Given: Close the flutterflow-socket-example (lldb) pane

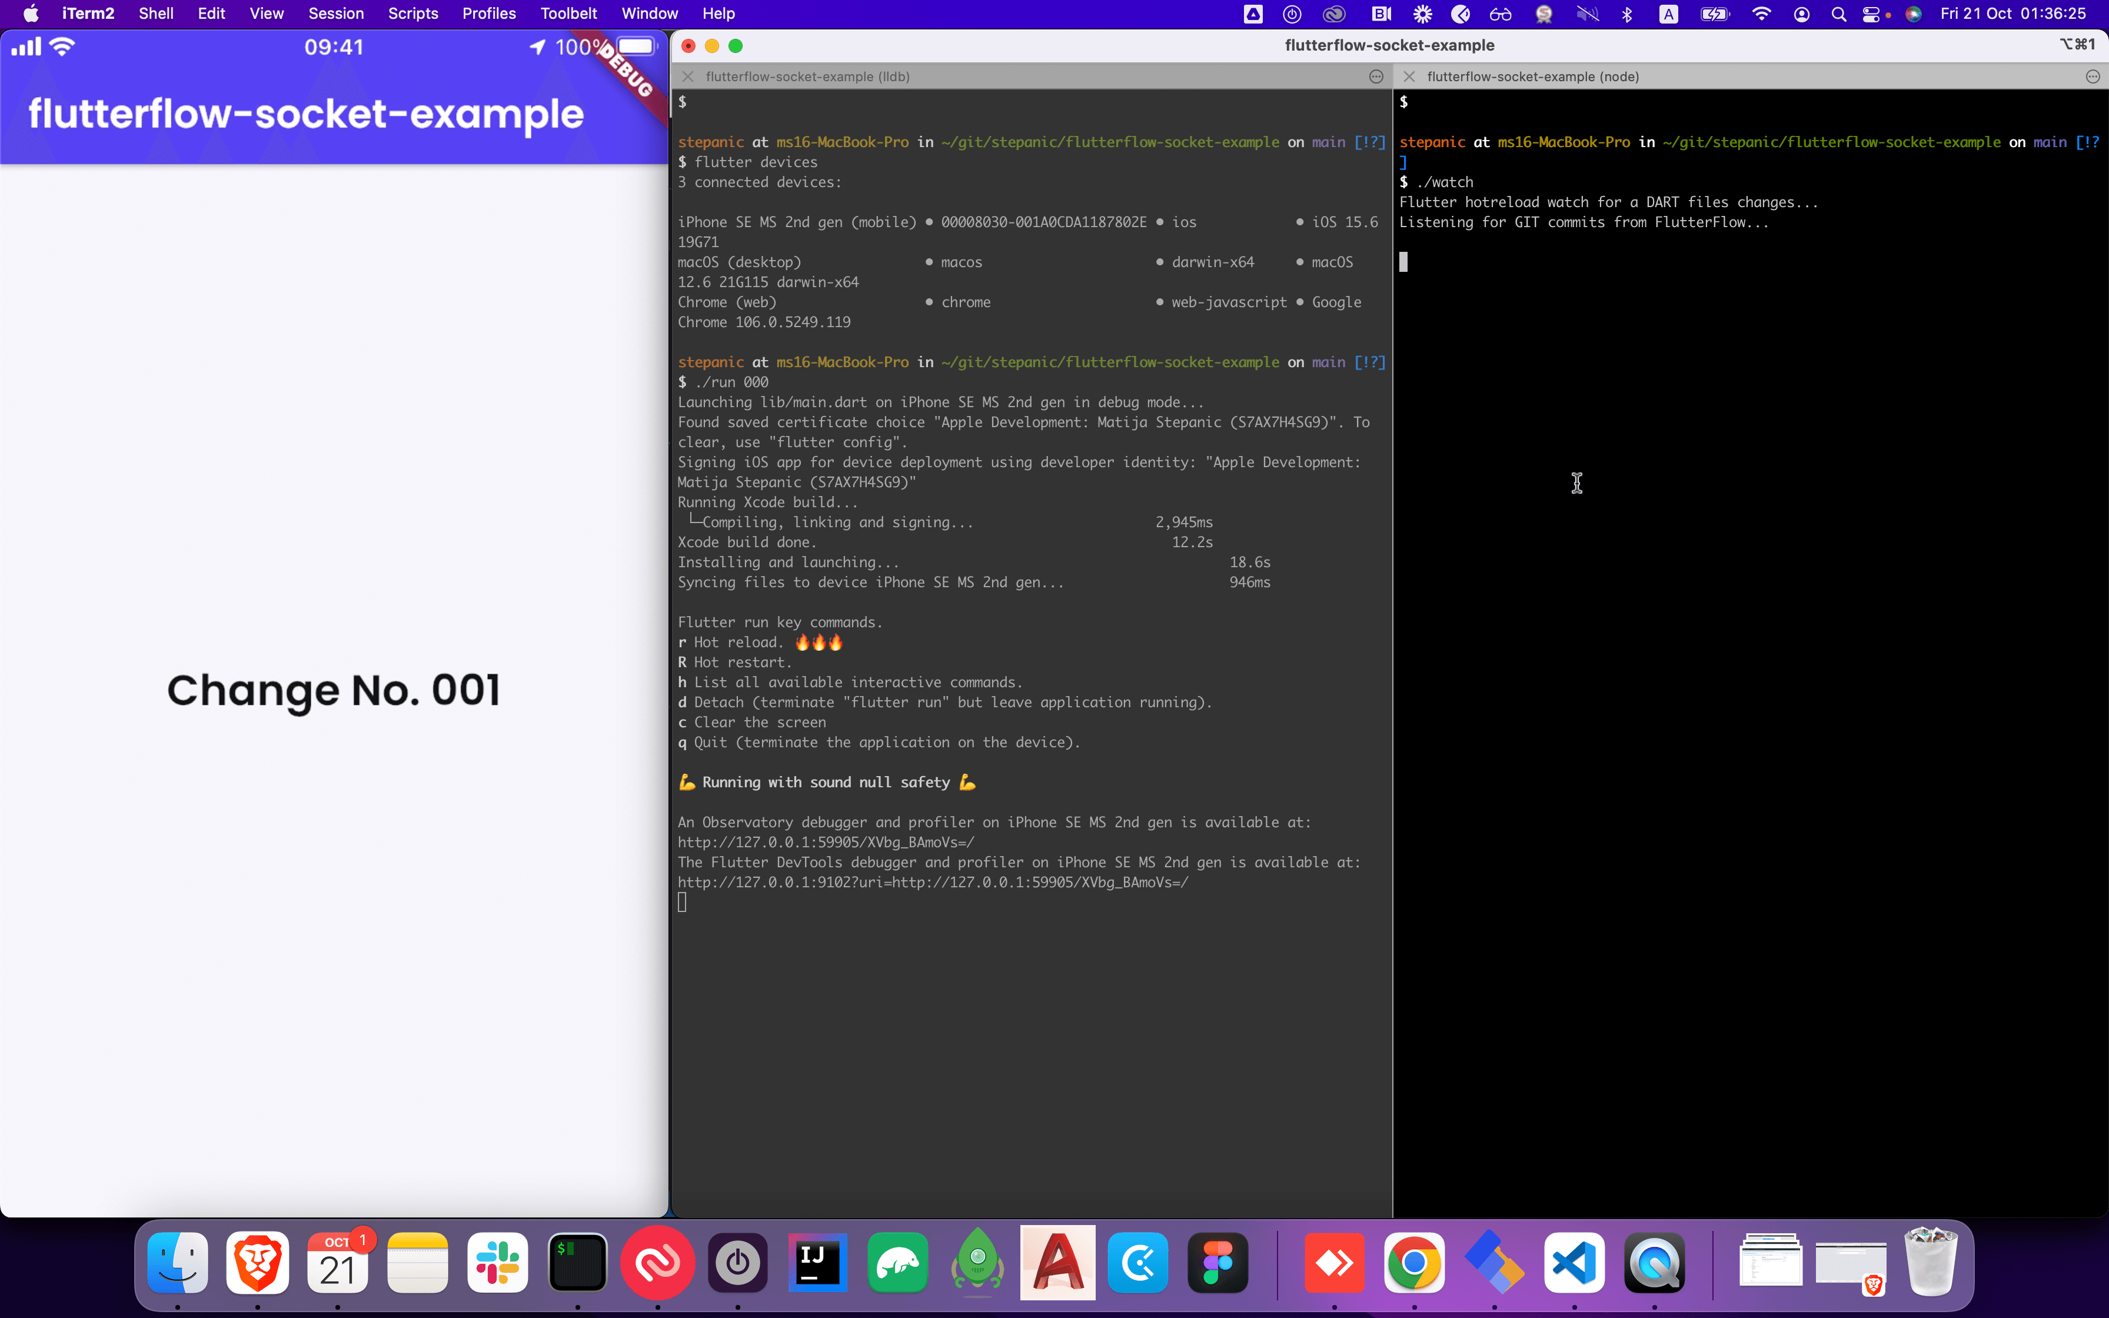Looking at the screenshot, I should tap(688, 76).
